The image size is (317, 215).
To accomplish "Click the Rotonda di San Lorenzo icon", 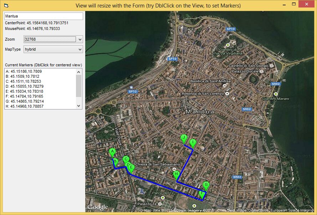I will 227,94.
